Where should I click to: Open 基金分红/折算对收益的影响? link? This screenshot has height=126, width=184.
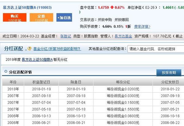pyautogui.click(x=57, y=49)
